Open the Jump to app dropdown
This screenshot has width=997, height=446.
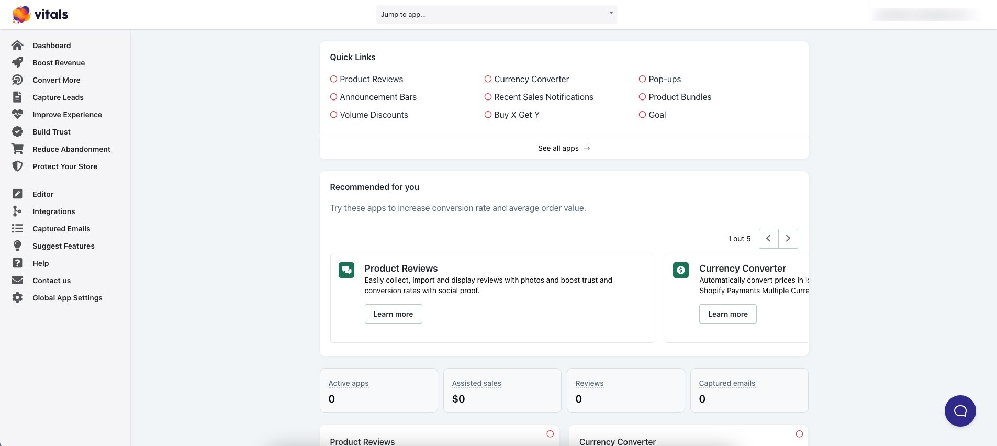496,15
